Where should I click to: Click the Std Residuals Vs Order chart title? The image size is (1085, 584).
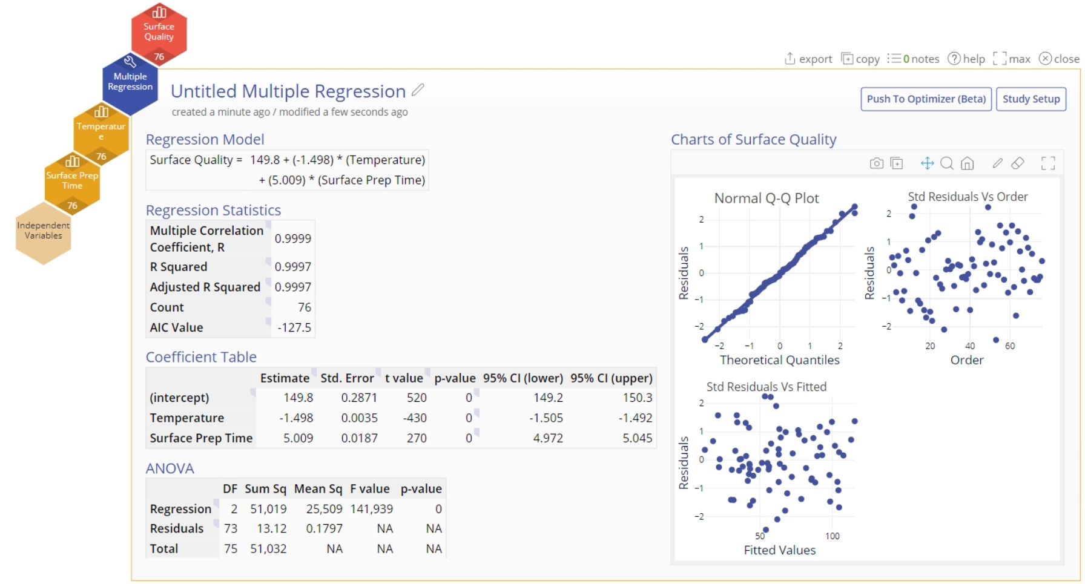[968, 197]
